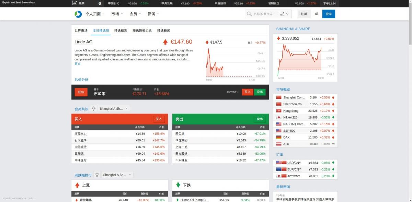Screen dimensions: 412x202
Task: Select the 世界市场 tab
Action: point(81,31)
